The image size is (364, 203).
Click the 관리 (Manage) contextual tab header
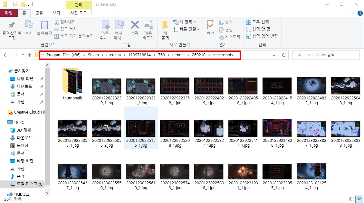[x=79, y=5]
